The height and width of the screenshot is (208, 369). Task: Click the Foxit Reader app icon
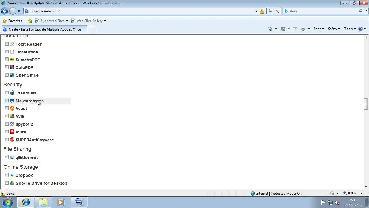(x=12, y=44)
